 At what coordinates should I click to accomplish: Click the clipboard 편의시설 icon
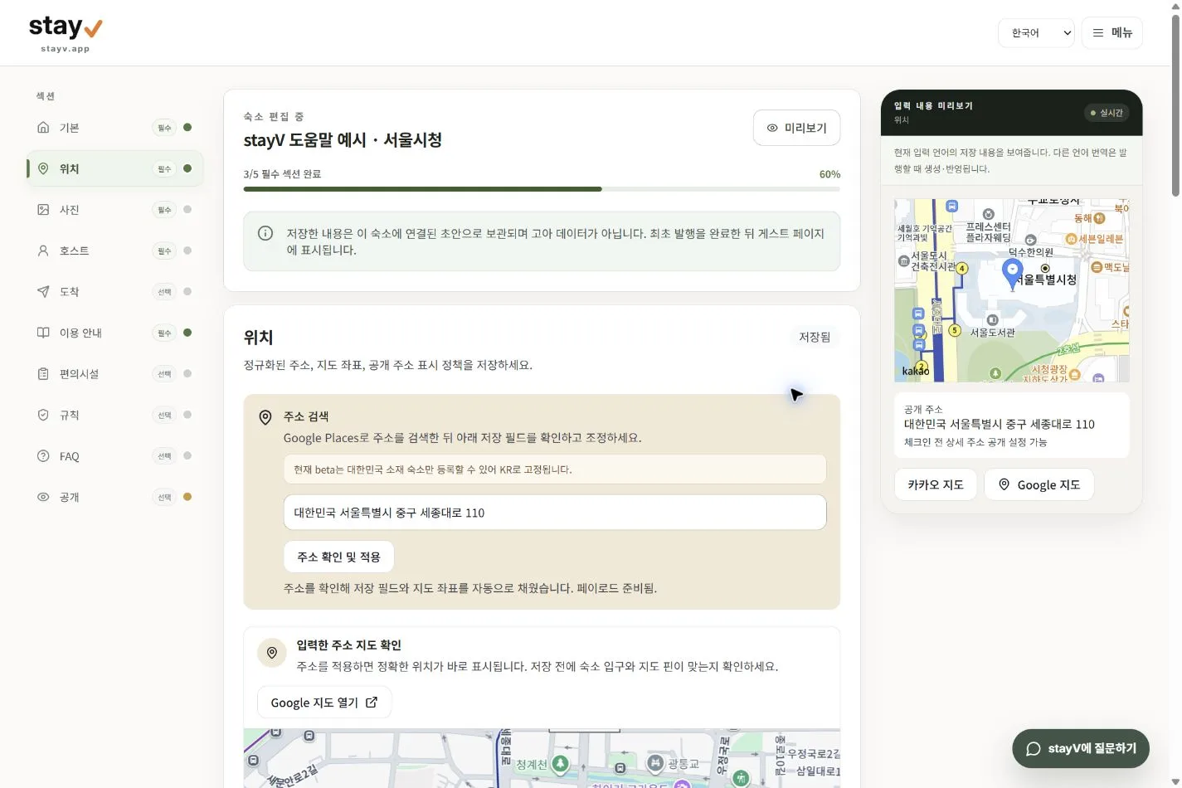[x=43, y=373]
